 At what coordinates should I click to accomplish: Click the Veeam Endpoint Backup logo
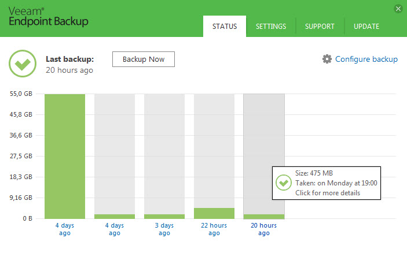(48, 17)
